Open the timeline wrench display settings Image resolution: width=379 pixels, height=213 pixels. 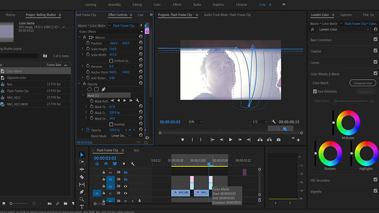[133, 164]
